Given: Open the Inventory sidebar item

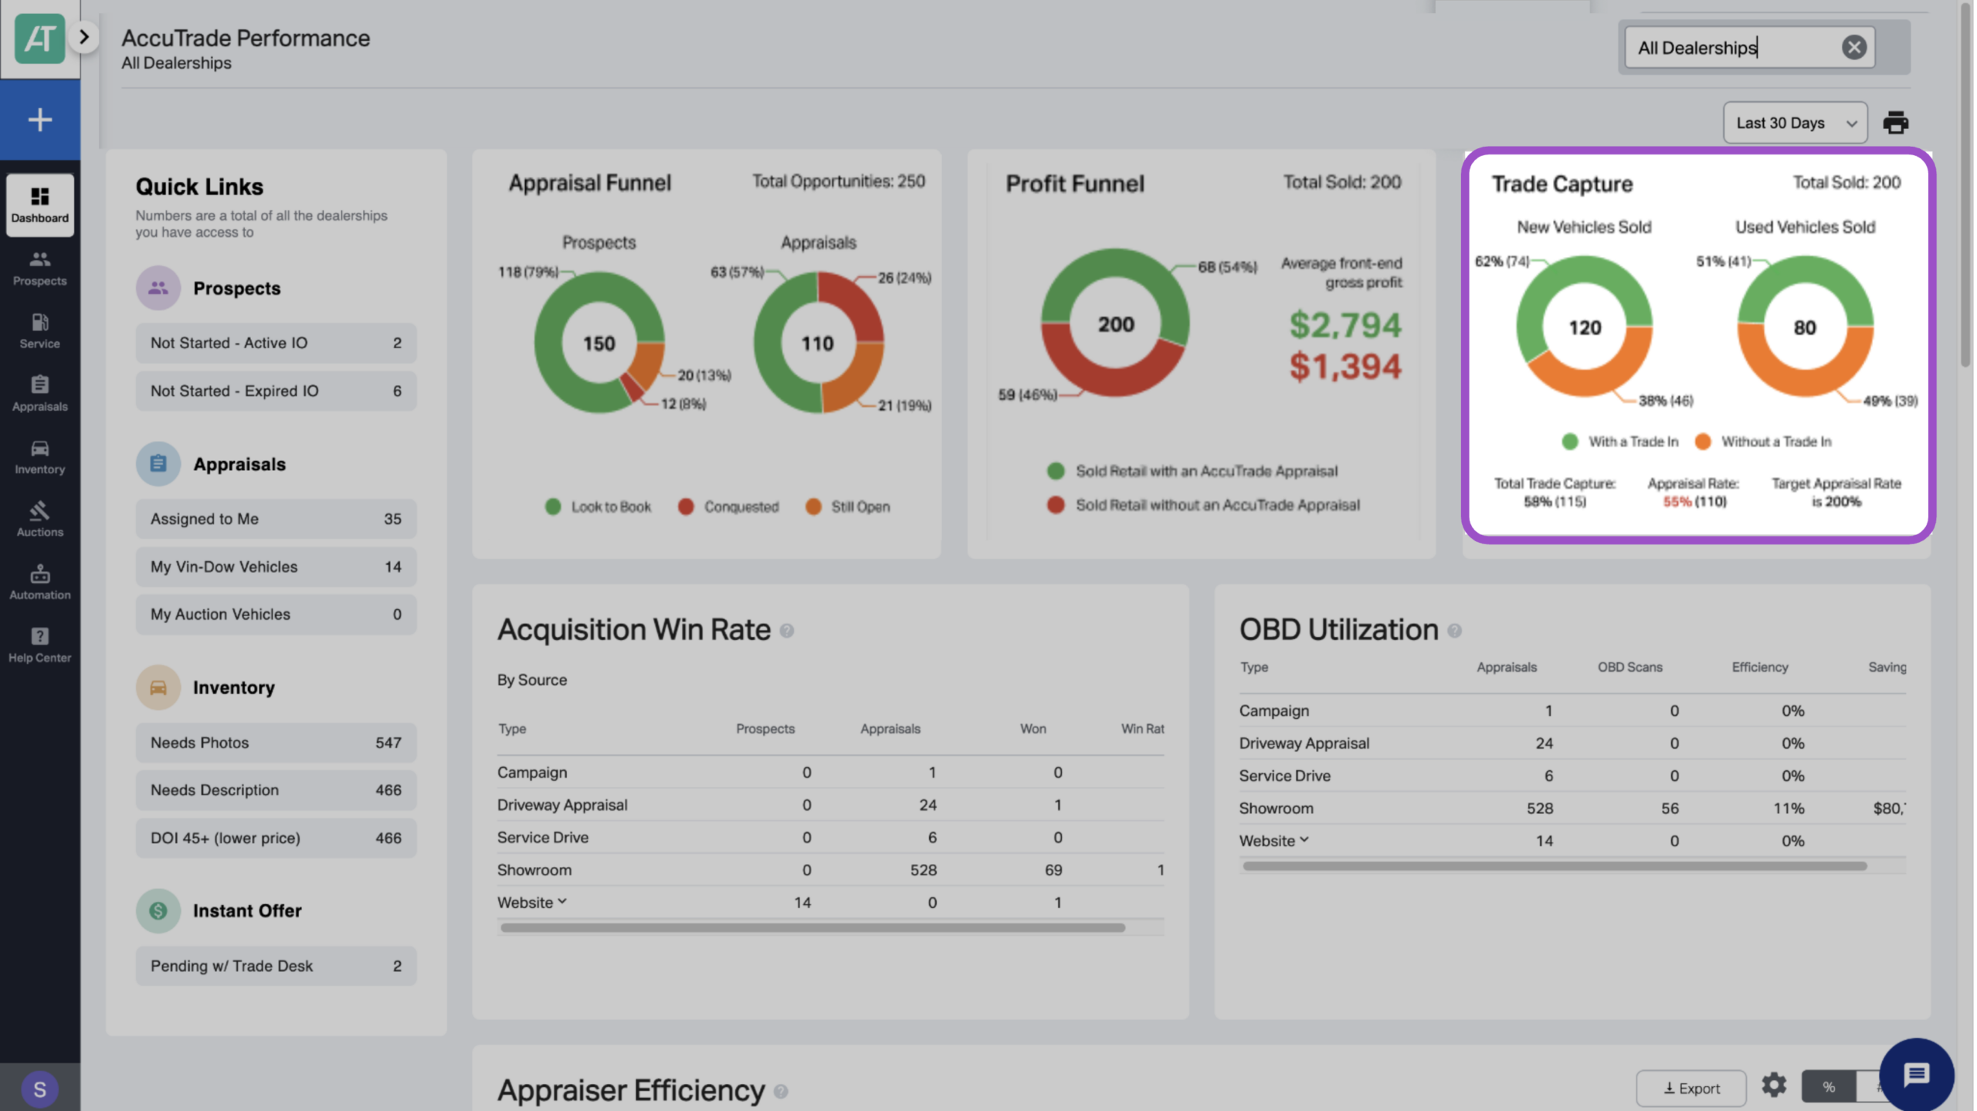Looking at the screenshot, I should click(40, 456).
